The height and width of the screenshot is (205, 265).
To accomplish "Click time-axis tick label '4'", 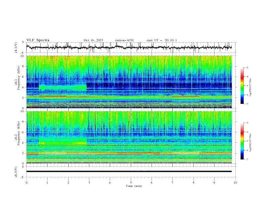I will point(110,183).
